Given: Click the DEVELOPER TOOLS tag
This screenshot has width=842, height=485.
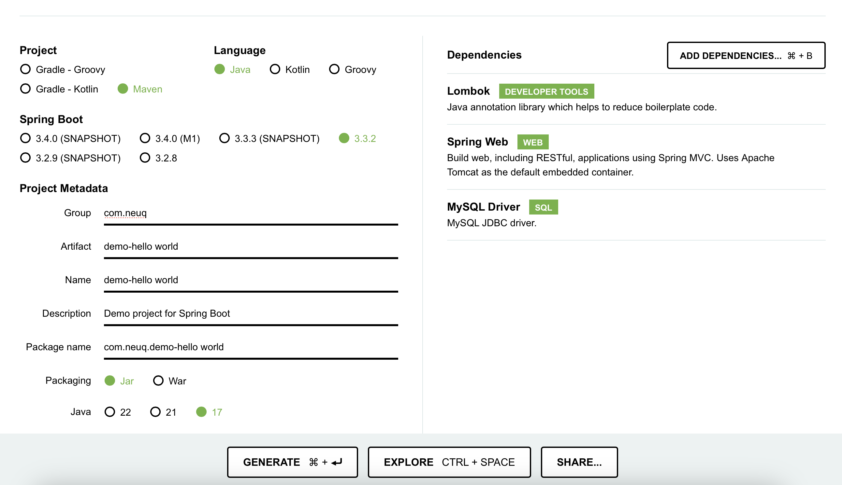Looking at the screenshot, I should coord(546,91).
